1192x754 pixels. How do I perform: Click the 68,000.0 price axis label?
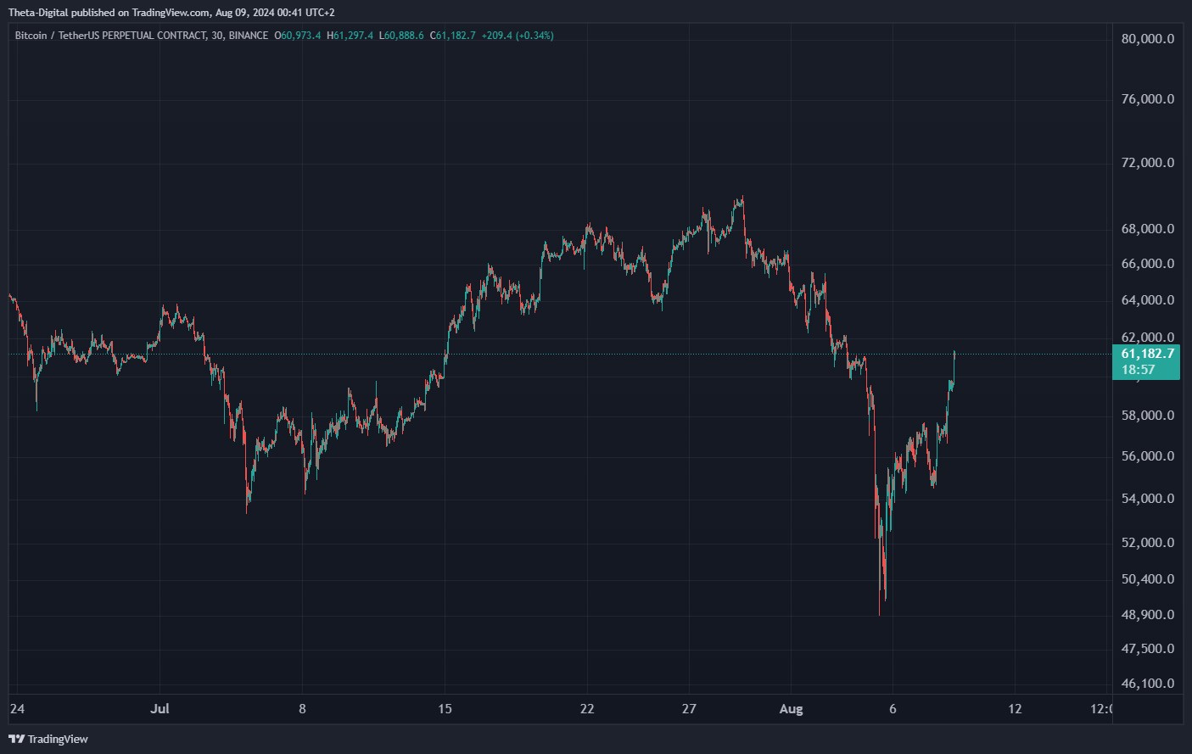click(x=1148, y=229)
